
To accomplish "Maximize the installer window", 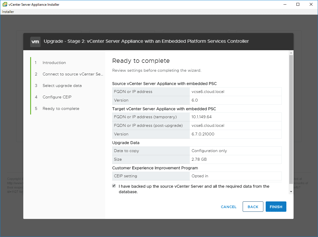I will (298, 4).
